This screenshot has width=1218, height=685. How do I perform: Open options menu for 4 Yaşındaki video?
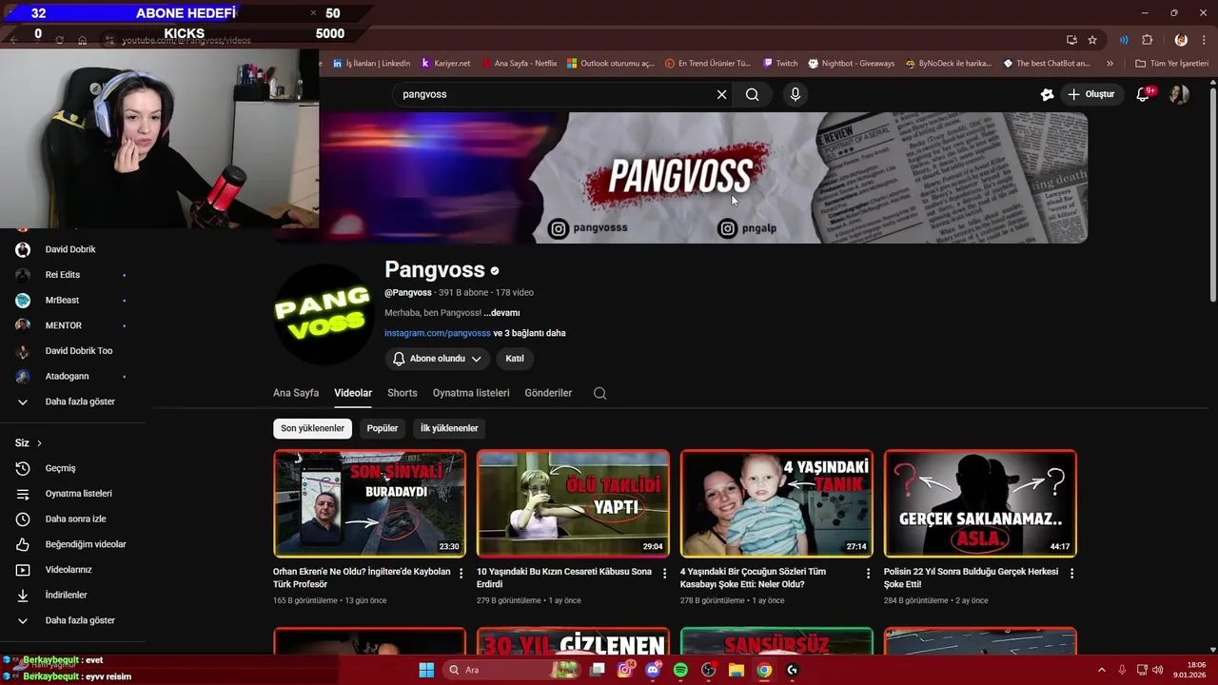pyautogui.click(x=868, y=574)
